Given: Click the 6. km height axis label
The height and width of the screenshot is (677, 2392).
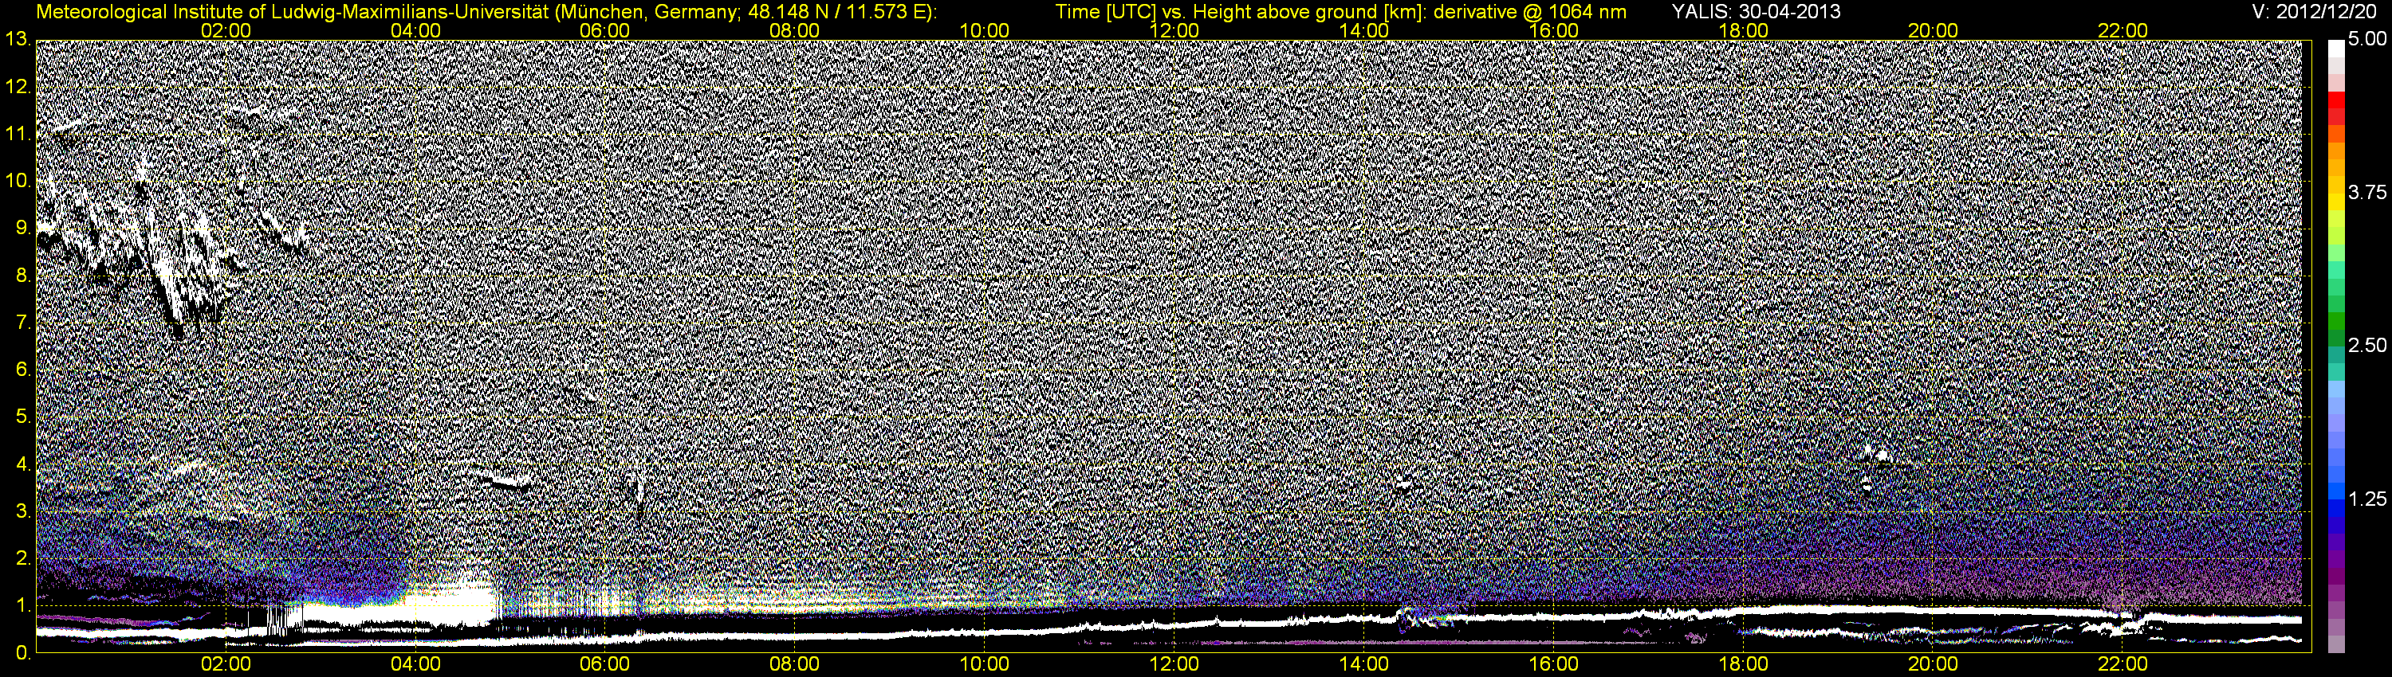Looking at the screenshot, I should [22, 369].
